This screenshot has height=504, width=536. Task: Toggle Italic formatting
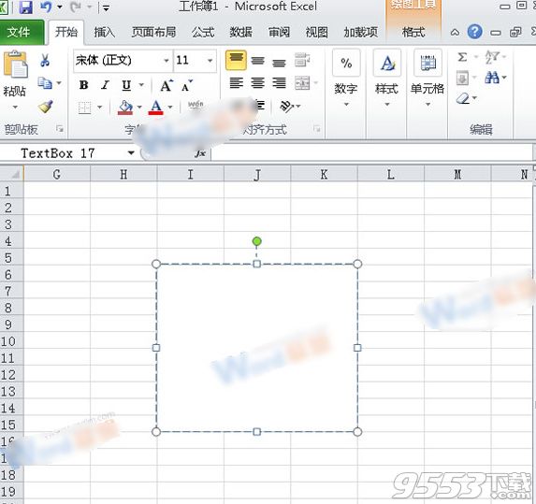[x=106, y=85]
